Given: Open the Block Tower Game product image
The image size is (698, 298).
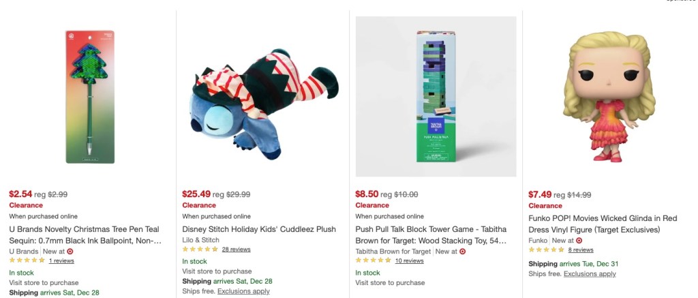Looking at the screenshot, I should 436,97.
